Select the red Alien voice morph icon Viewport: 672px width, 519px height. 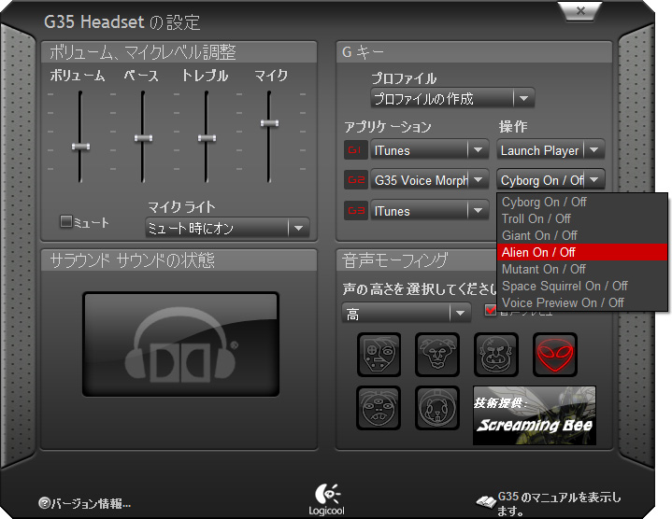[x=554, y=355]
